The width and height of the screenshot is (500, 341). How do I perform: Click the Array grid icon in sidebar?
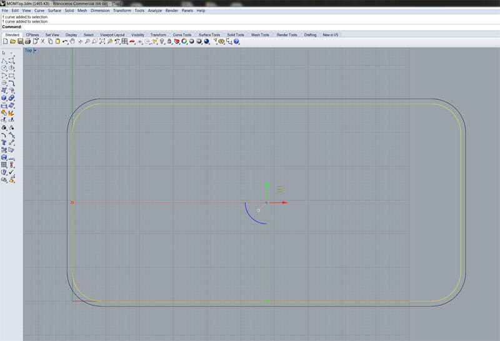pyautogui.click(x=4, y=165)
